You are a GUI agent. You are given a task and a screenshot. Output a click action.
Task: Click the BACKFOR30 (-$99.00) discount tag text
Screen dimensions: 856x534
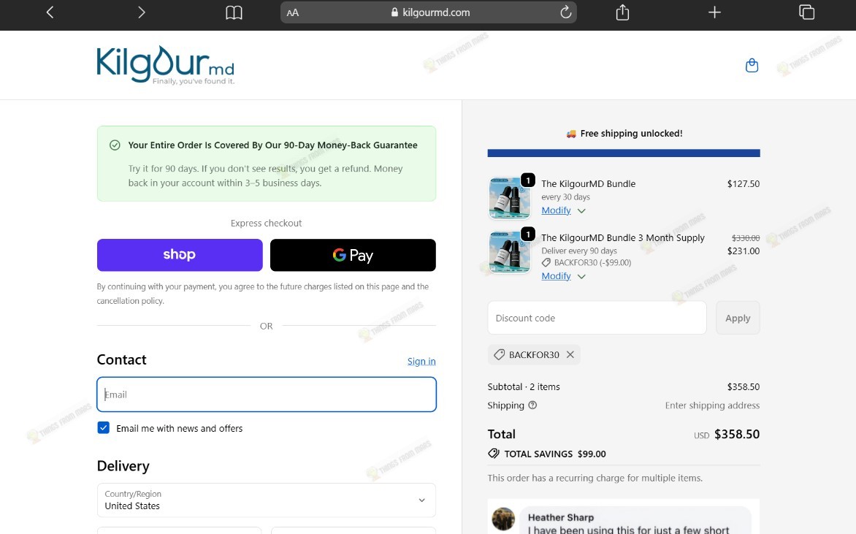pos(592,263)
